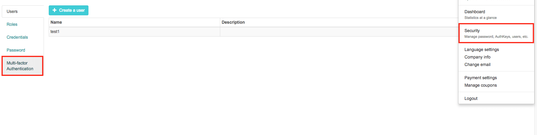Click Logout in the account menu
The height and width of the screenshot is (135, 537).
click(x=471, y=98)
